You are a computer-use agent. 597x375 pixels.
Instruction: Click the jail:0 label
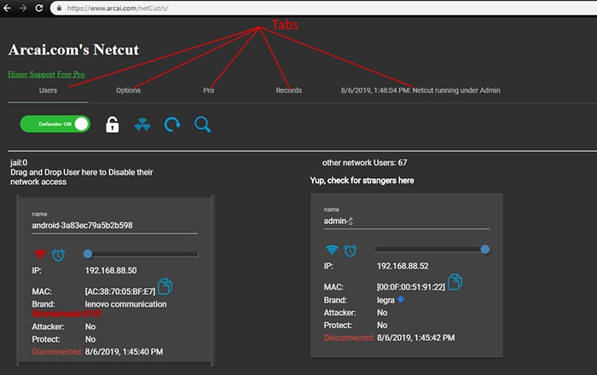click(x=19, y=163)
